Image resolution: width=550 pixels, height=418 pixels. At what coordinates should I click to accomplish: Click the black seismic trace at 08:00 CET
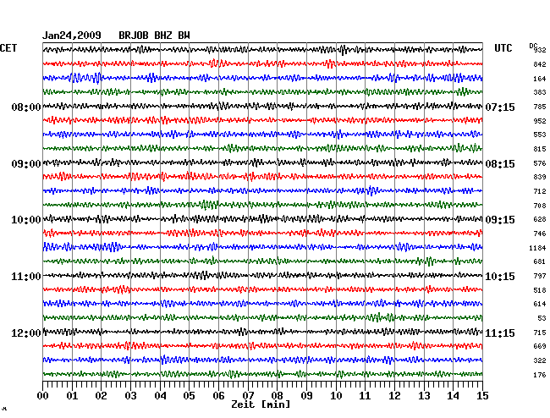pyautogui.click(x=262, y=106)
